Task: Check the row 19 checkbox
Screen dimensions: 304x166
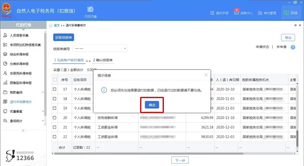Action: point(55,108)
